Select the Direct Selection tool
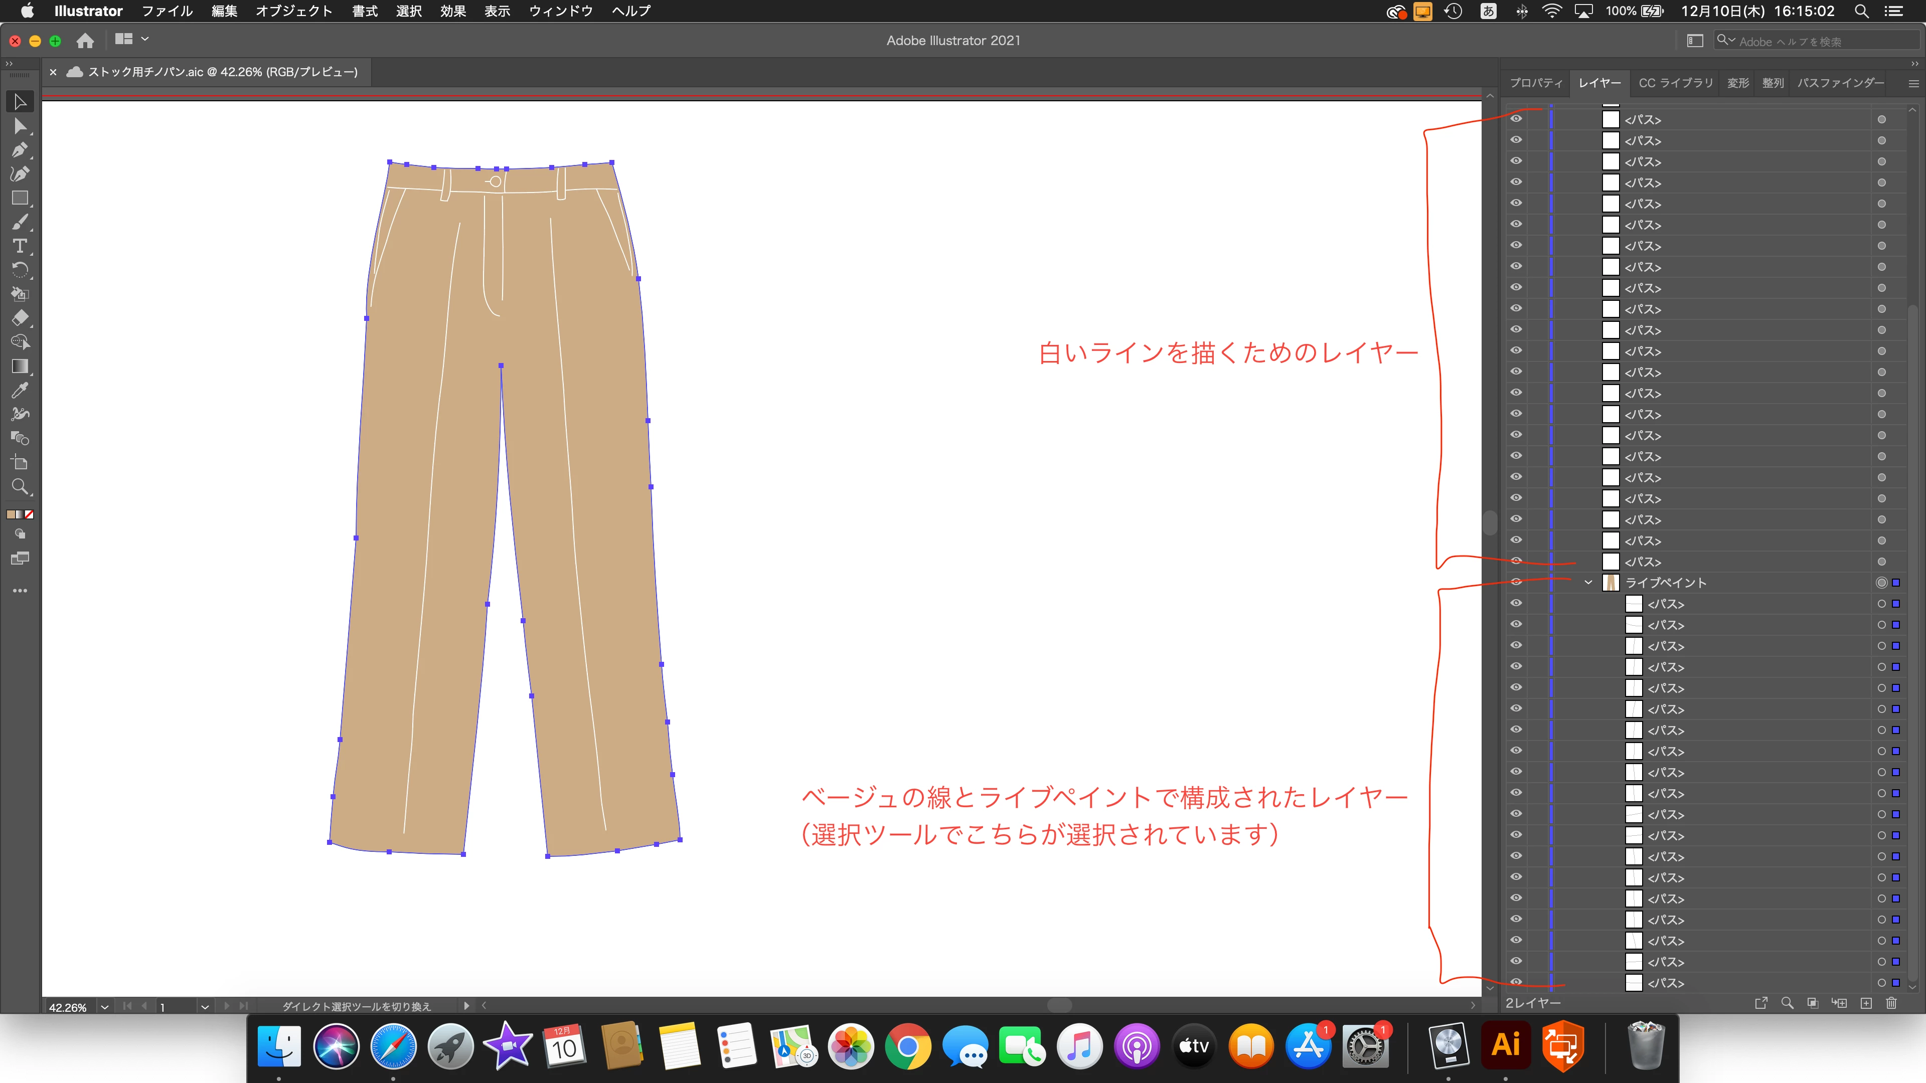Image resolution: width=1926 pixels, height=1083 pixels. pos(20,126)
